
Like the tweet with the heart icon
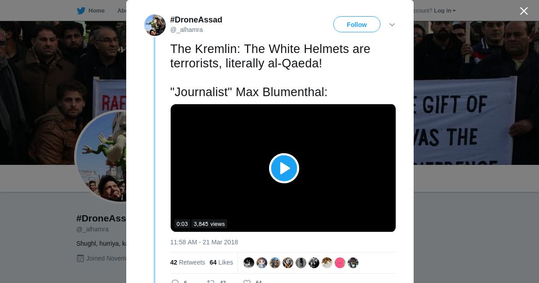(247, 282)
